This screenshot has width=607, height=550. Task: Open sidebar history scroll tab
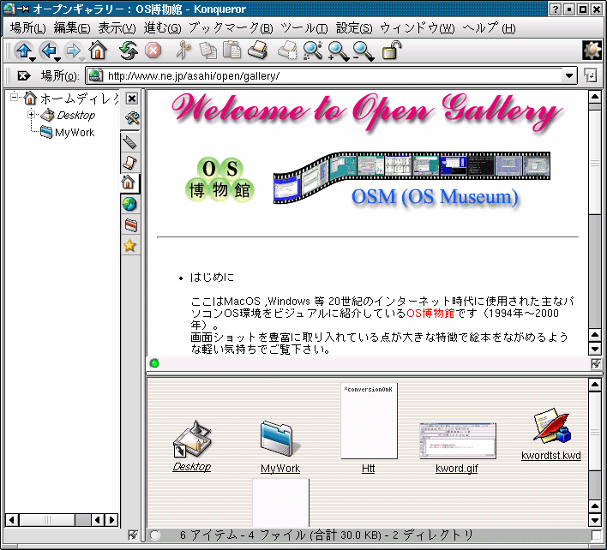130,163
